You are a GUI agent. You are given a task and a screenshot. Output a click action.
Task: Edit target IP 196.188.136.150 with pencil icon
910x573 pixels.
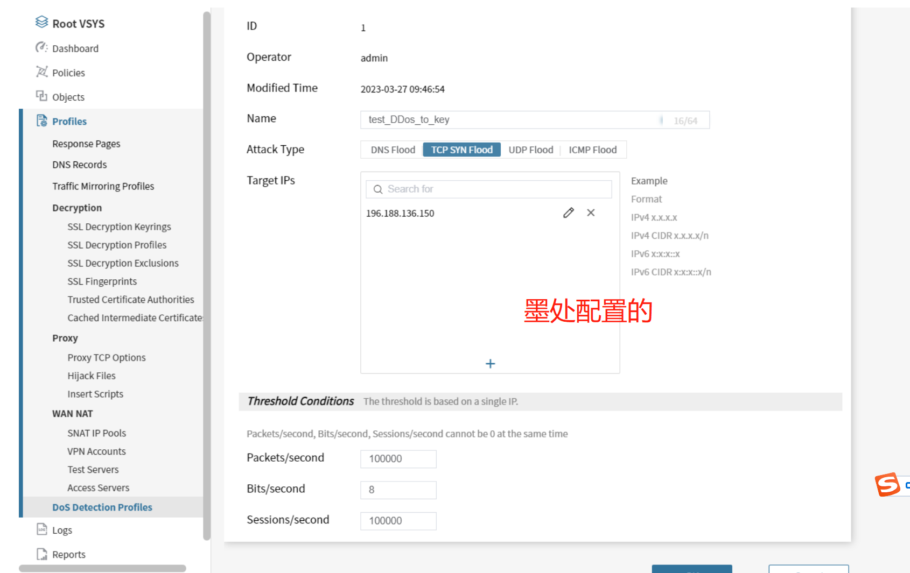(568, 213)
